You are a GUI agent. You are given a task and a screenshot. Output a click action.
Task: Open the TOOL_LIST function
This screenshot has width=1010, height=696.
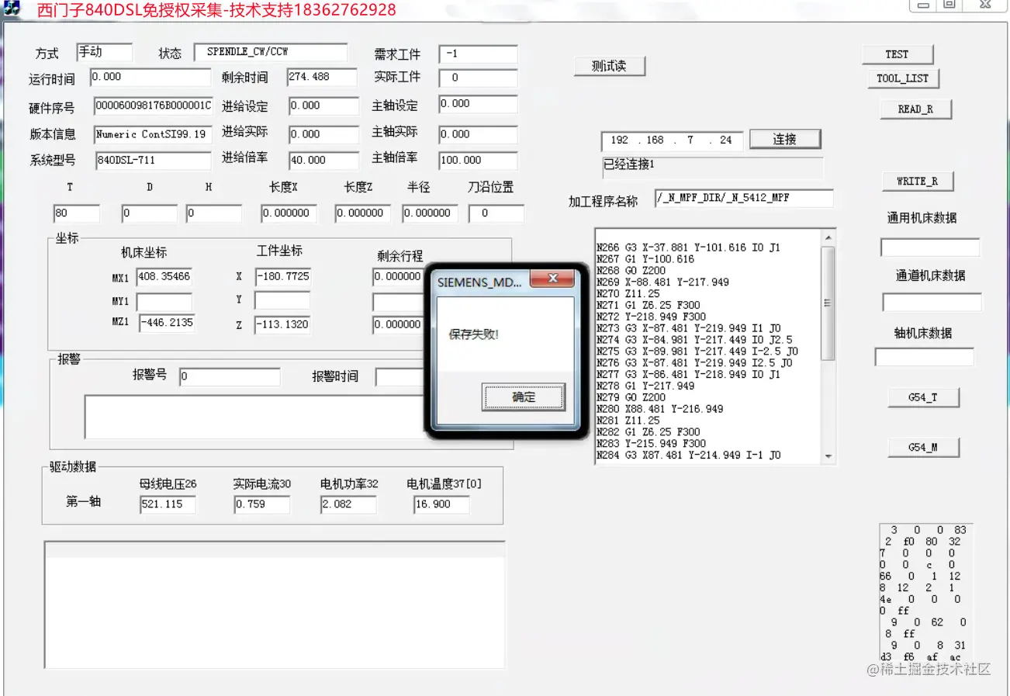tap(902, 79)
